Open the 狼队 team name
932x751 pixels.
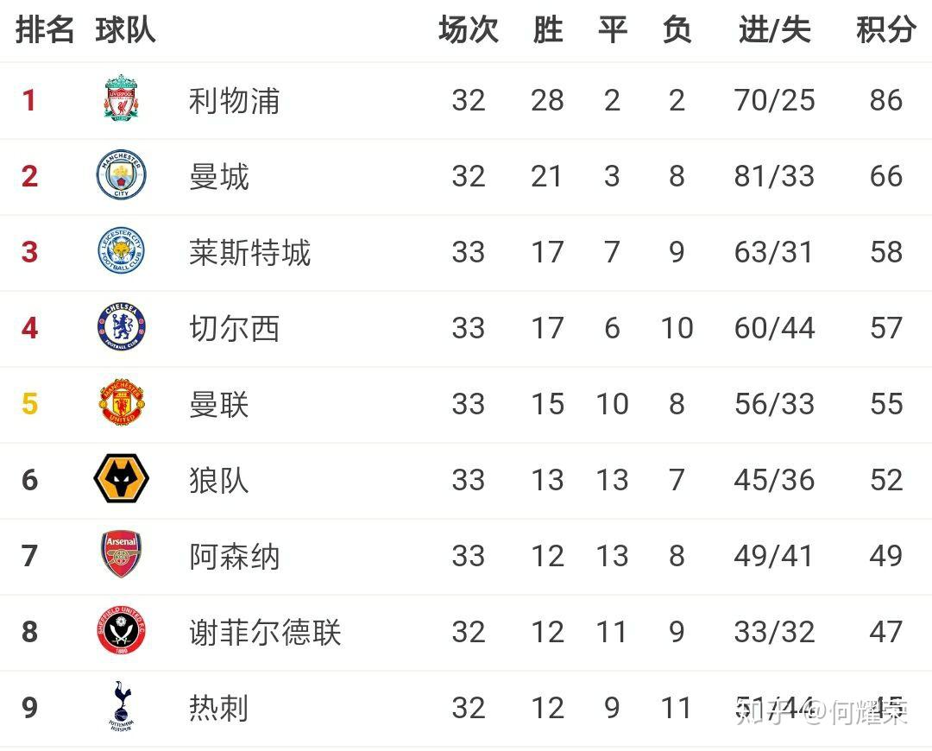218,480
